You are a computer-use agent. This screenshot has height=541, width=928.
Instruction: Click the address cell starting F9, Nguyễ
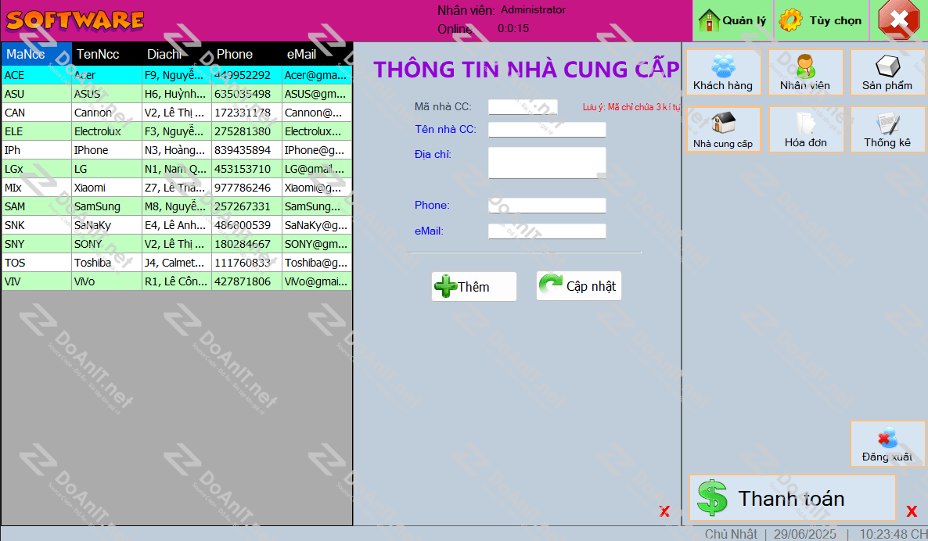pos(177,75)
